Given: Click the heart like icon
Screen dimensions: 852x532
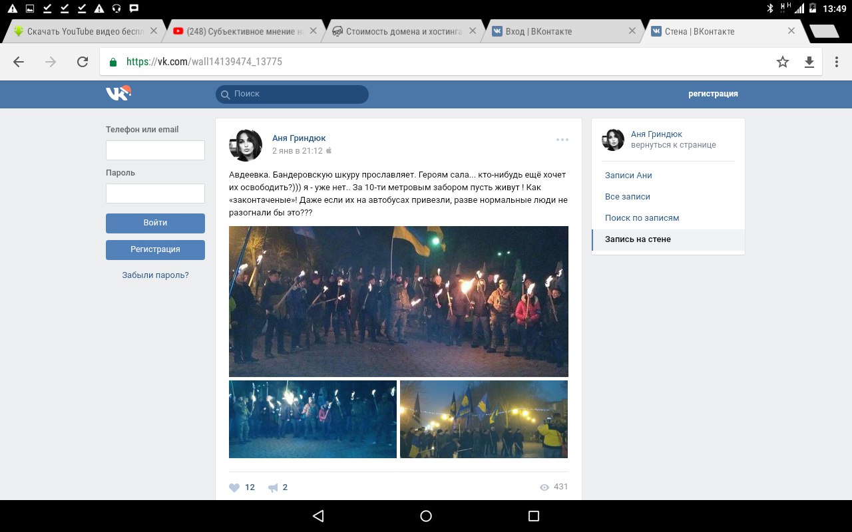Looking at the screenshot, I should coord(234,487).
